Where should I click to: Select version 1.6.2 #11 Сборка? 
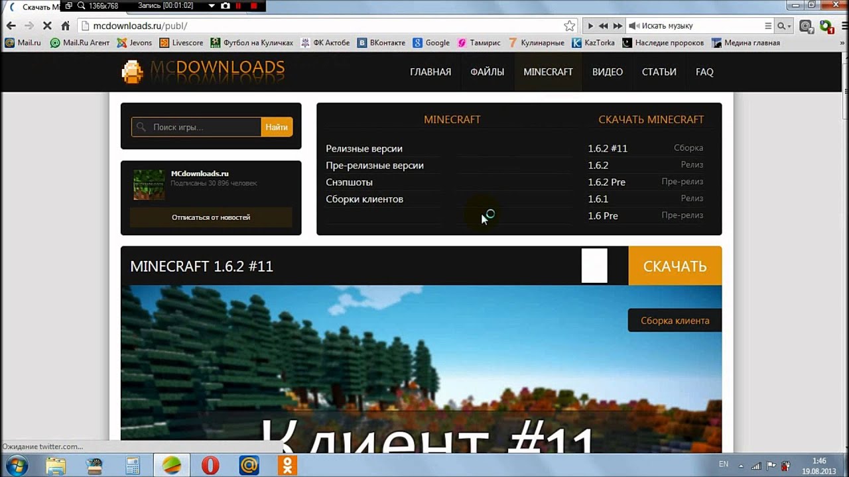click(645, 148)
